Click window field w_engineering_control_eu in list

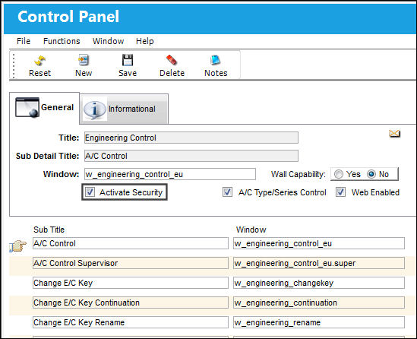pos(319,243)
